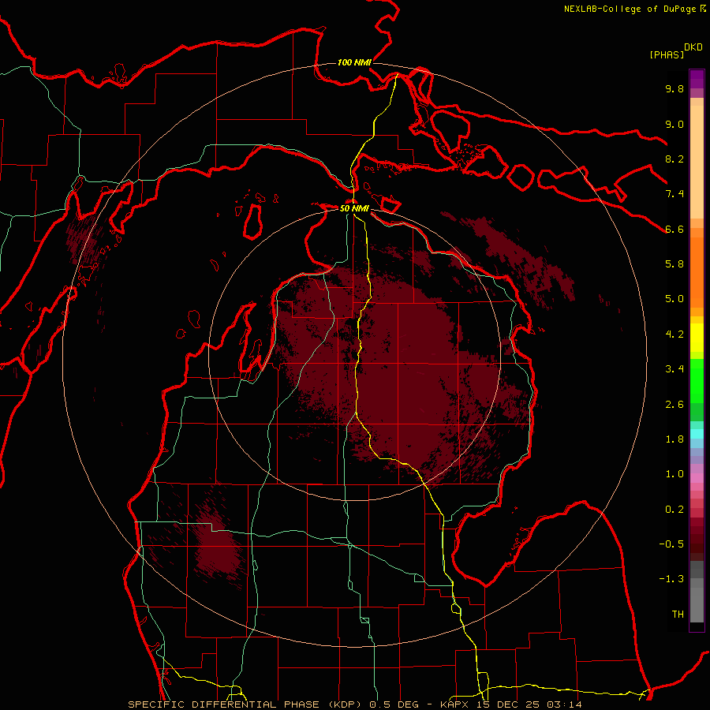This screenshot has width=710, height=710.
Task: Select the 1.0 value on the scale
Action: 674,474
